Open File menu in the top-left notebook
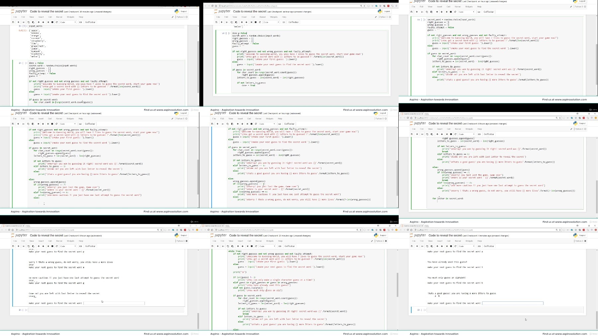Image resolution: width=598 pixels, height=336 pixels. coord(15,17)
